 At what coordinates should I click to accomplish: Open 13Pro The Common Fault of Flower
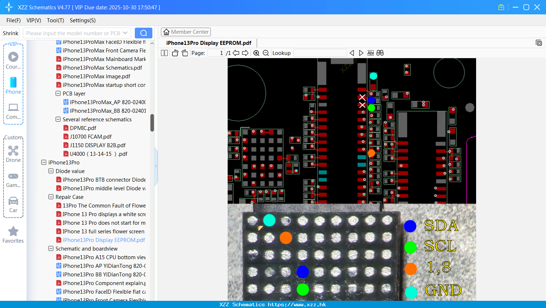coord(104,205)
